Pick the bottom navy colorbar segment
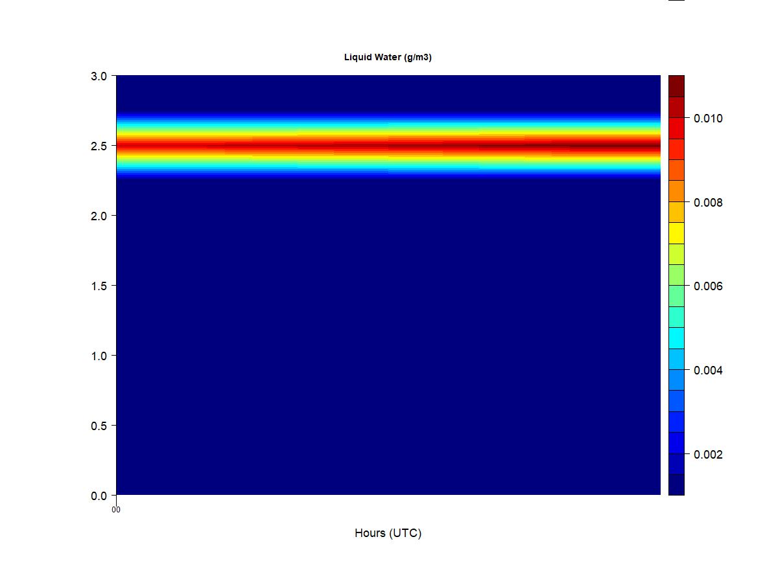 [x=676, y=485]
